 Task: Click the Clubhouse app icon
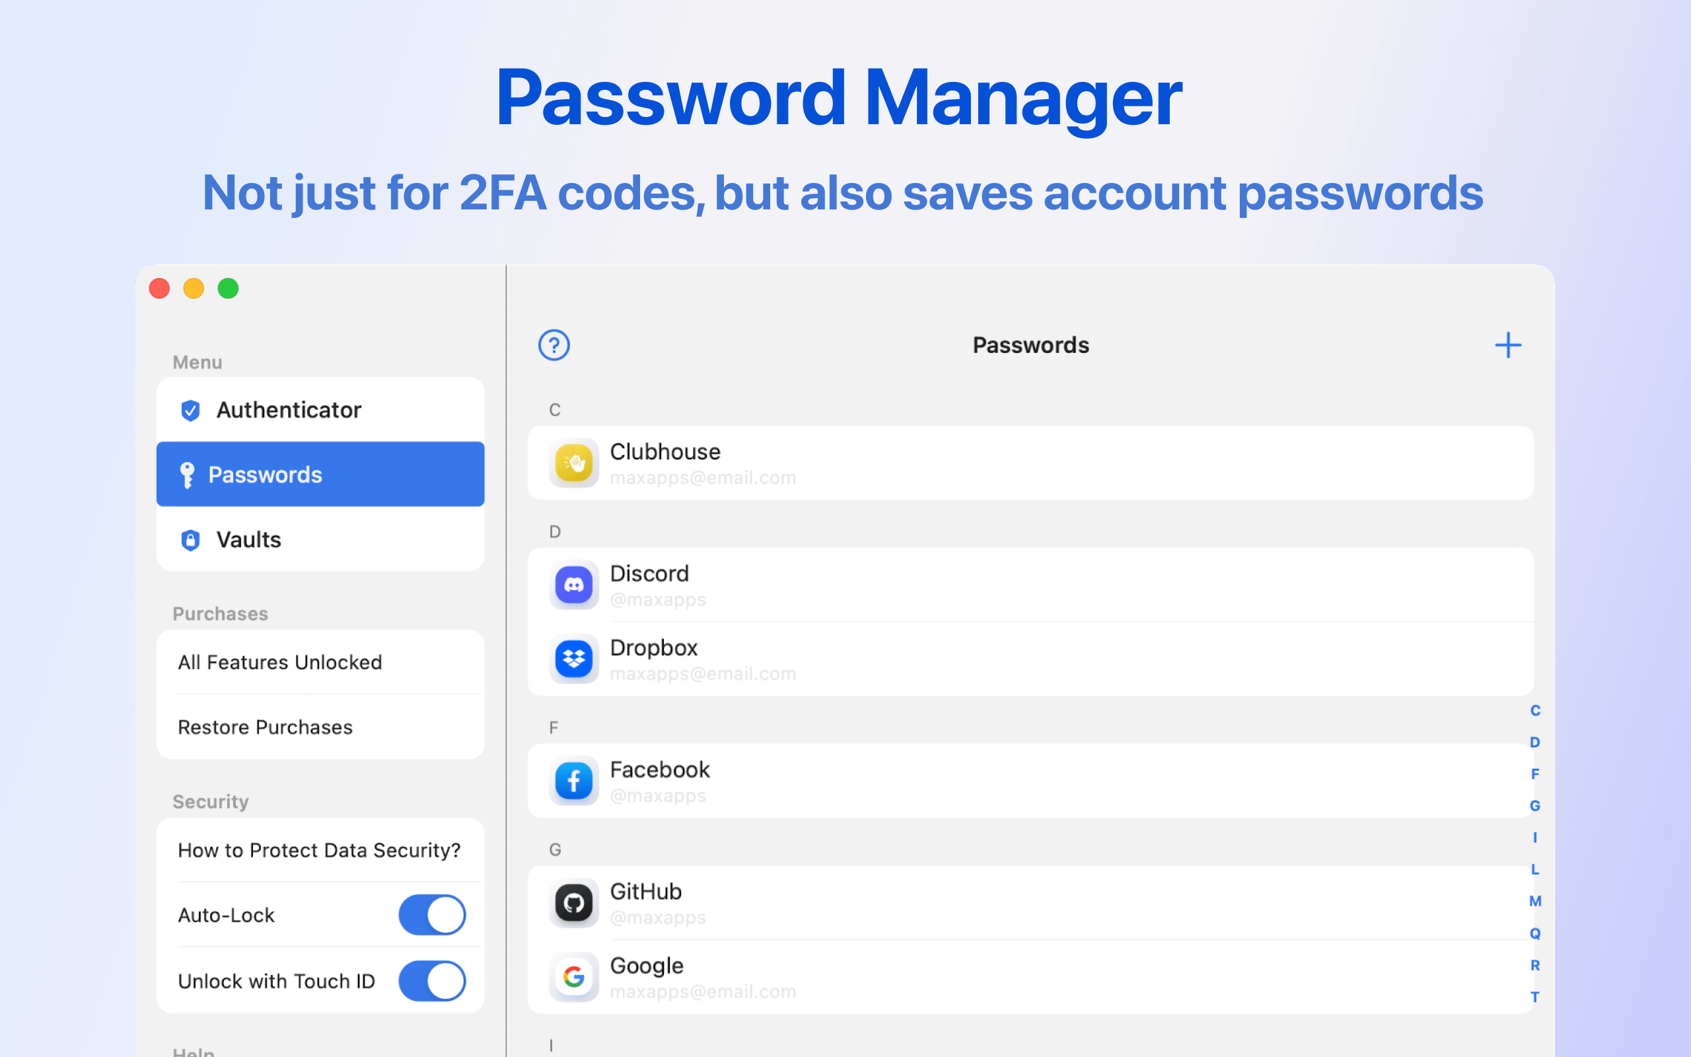[573, 463]
